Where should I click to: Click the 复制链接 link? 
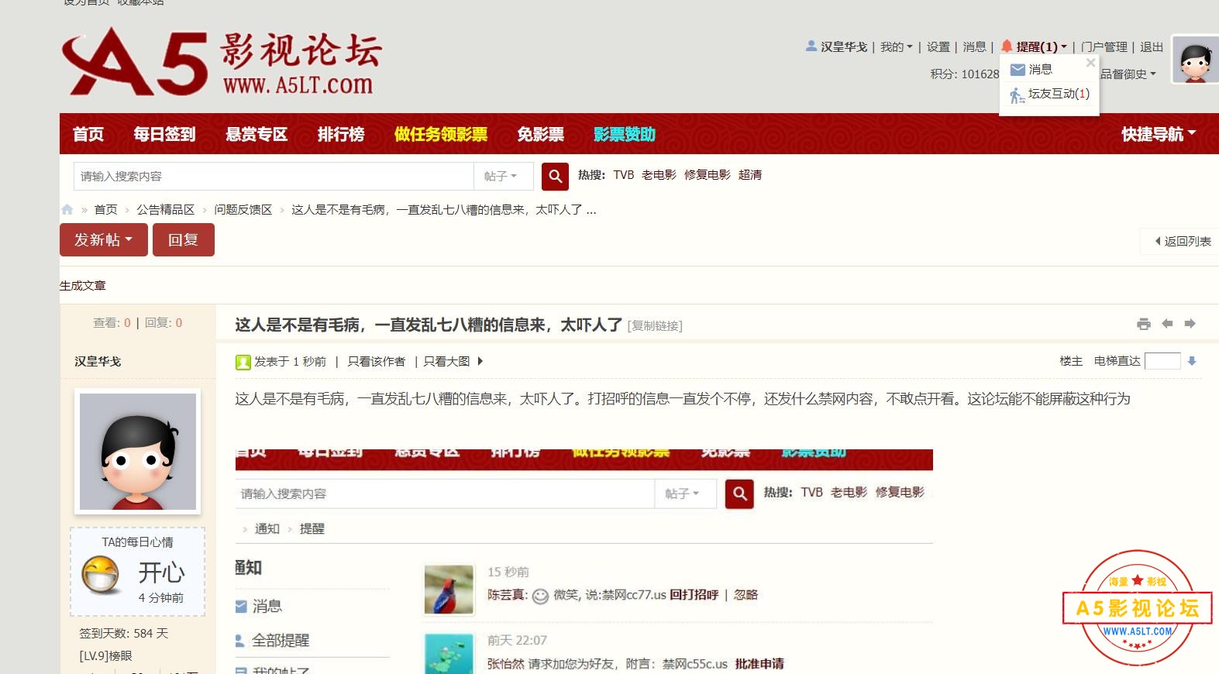(x=655, y=326)
